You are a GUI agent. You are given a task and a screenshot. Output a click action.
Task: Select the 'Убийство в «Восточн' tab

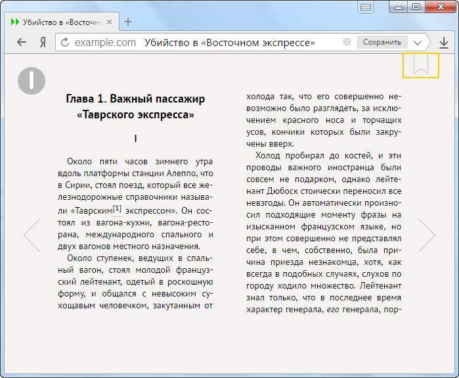[62, 22]
